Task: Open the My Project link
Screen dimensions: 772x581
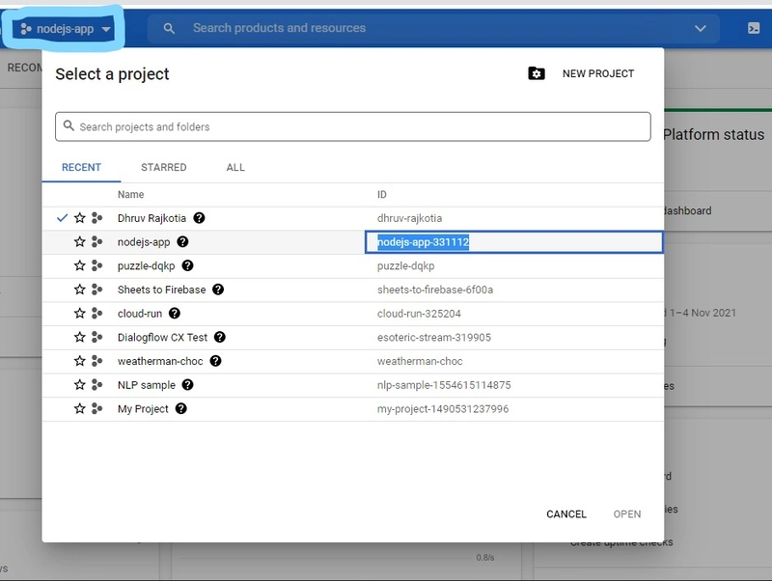Action: [143, 409]
